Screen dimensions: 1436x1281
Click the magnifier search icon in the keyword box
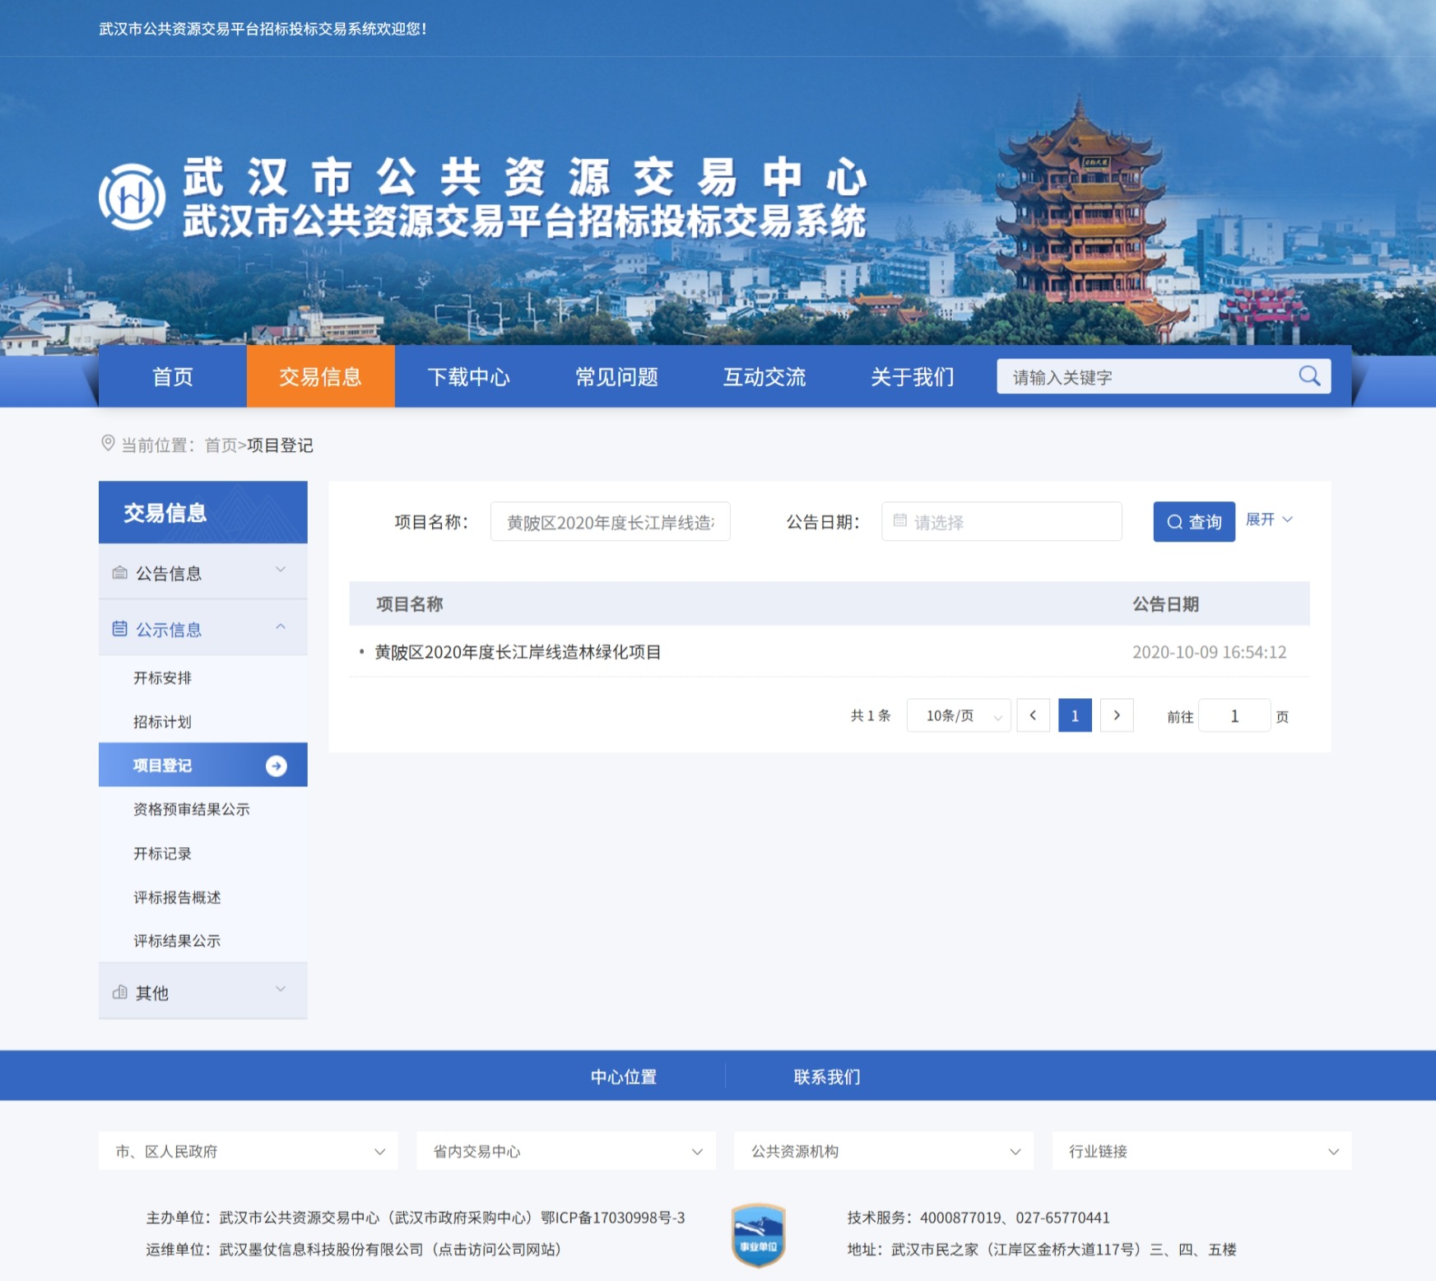click(x=1308, y=376)
